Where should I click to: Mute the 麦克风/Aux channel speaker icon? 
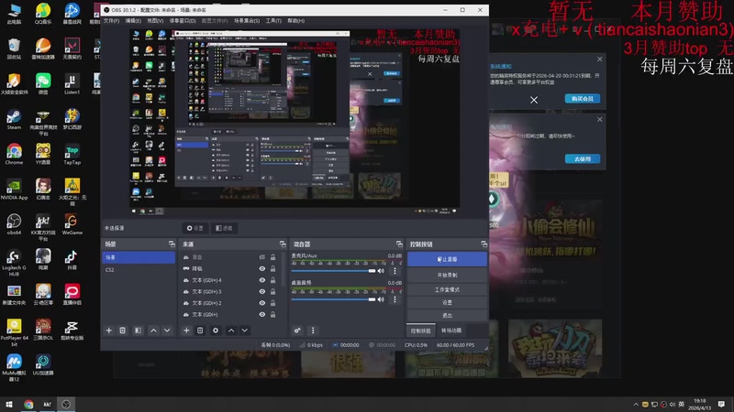381,271
